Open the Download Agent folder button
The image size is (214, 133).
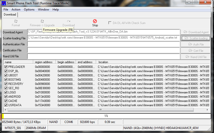pyautogui.click(x=195, y=32)
